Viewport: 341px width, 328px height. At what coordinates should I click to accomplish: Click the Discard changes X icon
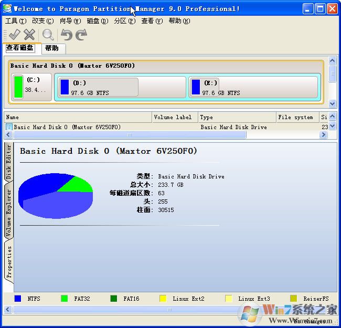click(x=29, y=35)
